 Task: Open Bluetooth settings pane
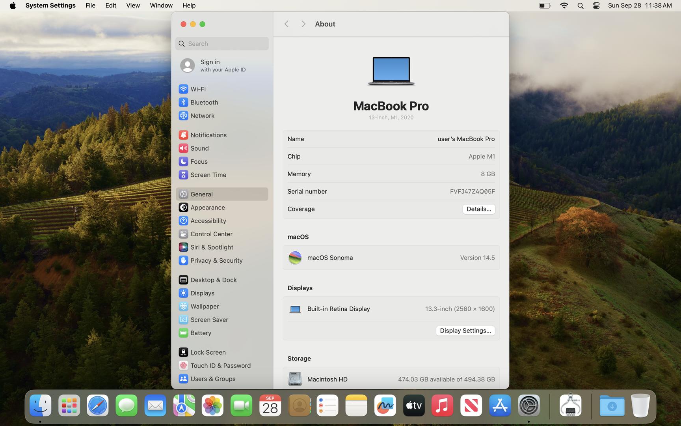click(222, 103)
